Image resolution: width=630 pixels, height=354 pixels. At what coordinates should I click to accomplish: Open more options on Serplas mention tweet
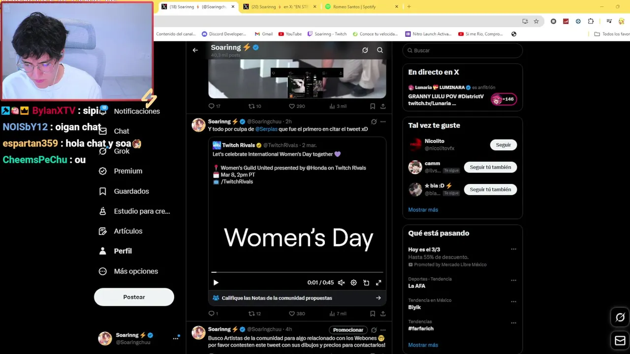coord(383,121)
